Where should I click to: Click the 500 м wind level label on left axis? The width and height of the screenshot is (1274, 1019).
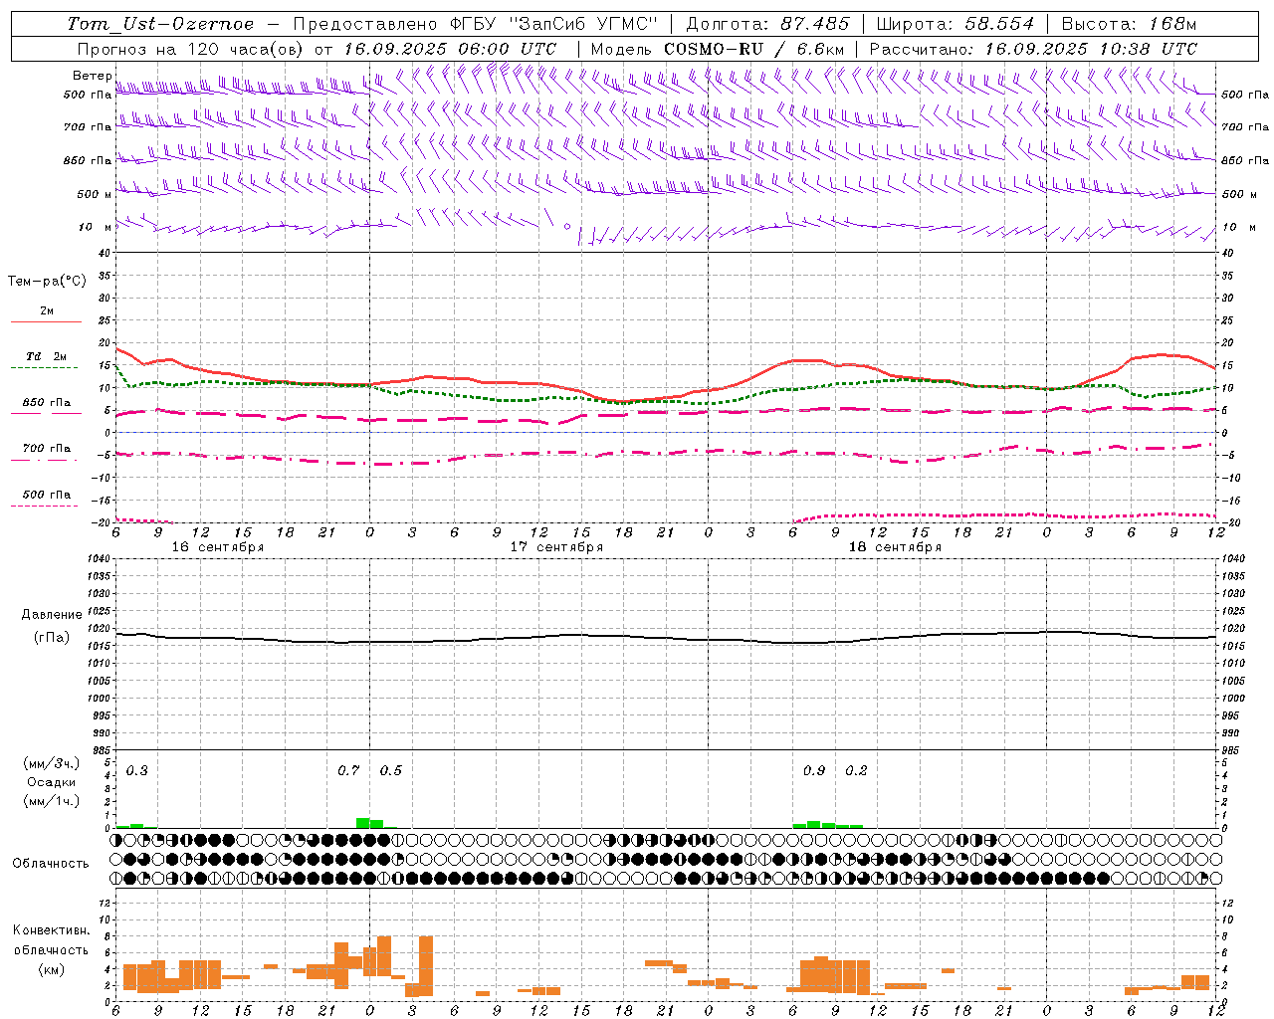tap(95, 195)
